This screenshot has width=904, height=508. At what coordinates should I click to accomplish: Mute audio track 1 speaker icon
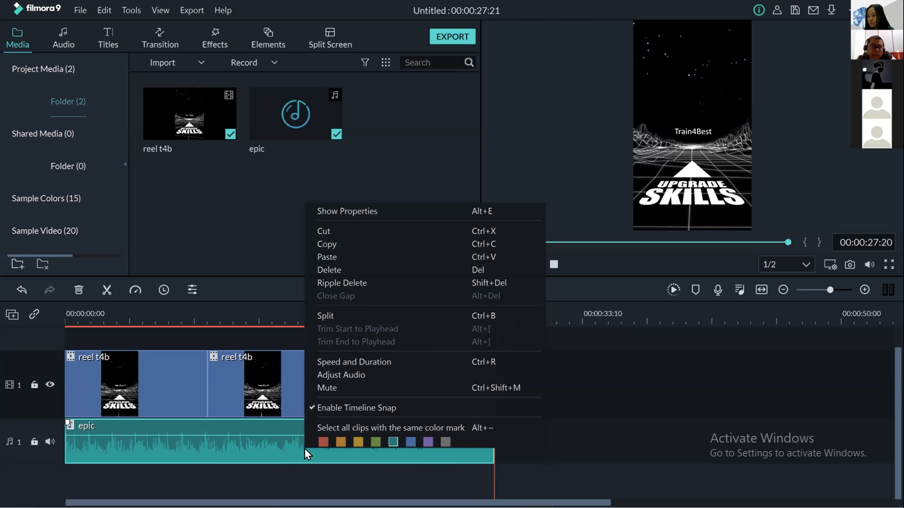tap(50, 441)
